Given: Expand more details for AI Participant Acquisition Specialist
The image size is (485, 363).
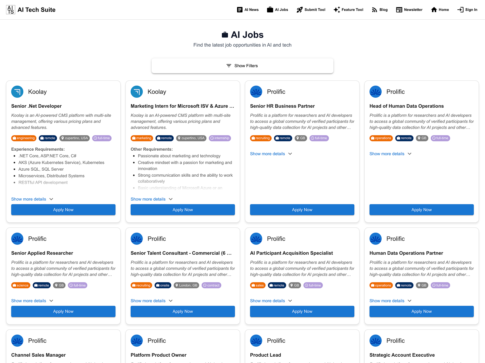Looking at the screenshot, I should click(271, 301).
